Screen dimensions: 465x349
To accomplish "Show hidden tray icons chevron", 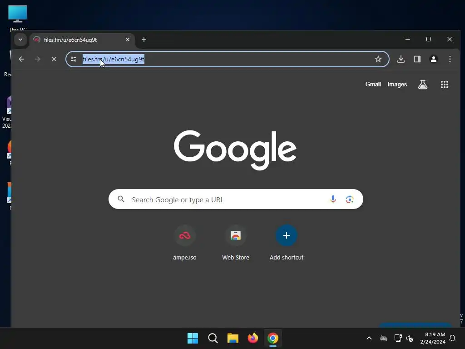I will tap(369, 338).
